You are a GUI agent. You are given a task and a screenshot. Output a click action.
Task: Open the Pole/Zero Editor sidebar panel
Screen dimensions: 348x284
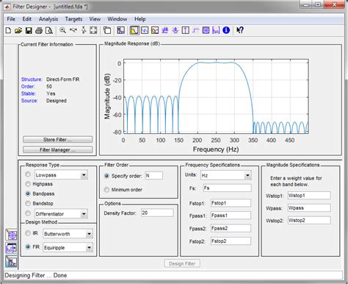[x=11, y=235]
